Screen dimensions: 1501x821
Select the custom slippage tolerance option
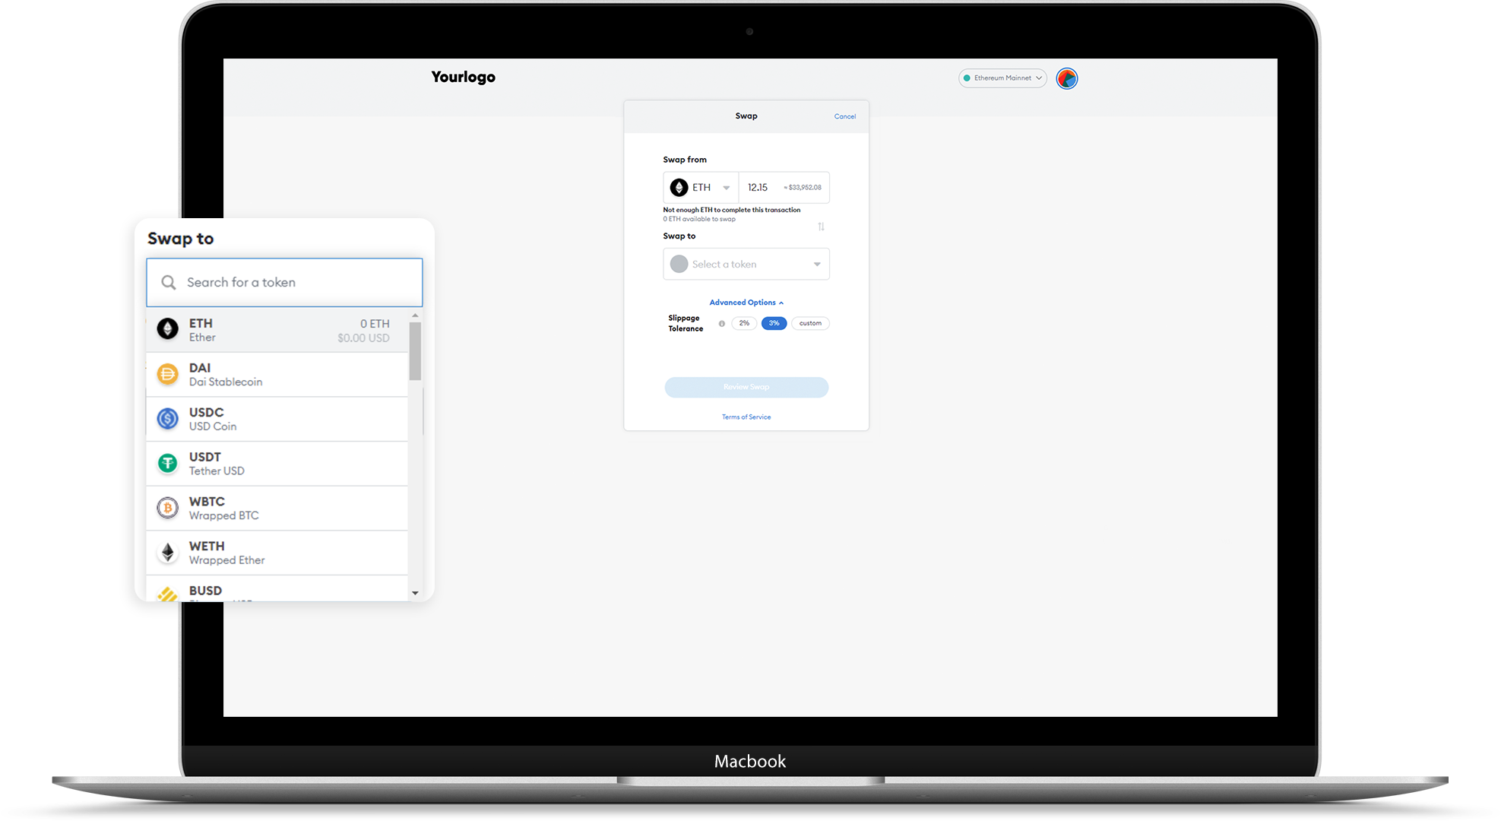pyautogui.click(x=810, y=323)
